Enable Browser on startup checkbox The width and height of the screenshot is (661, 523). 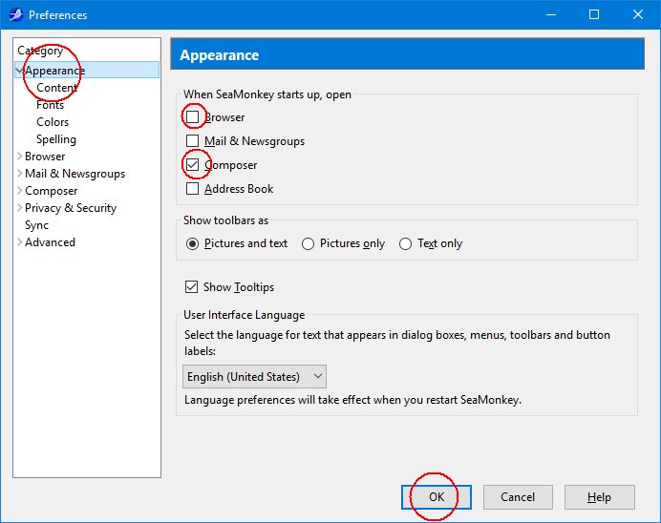tap(193, 116)
